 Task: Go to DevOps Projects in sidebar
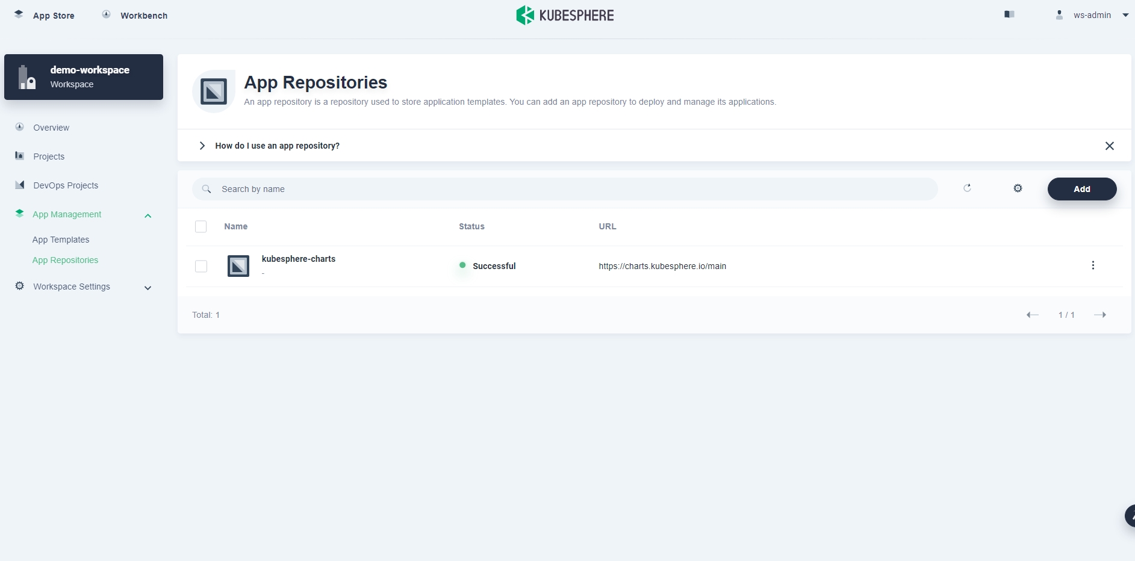point(66,185)
